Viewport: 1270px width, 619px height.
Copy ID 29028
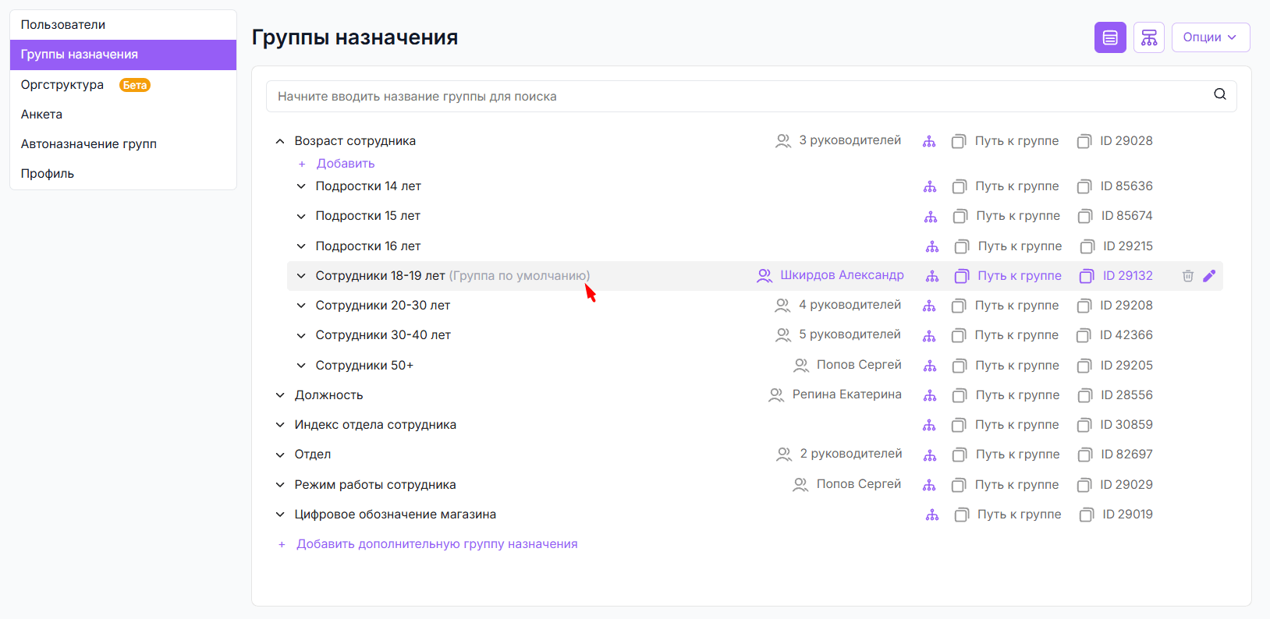1115,142
